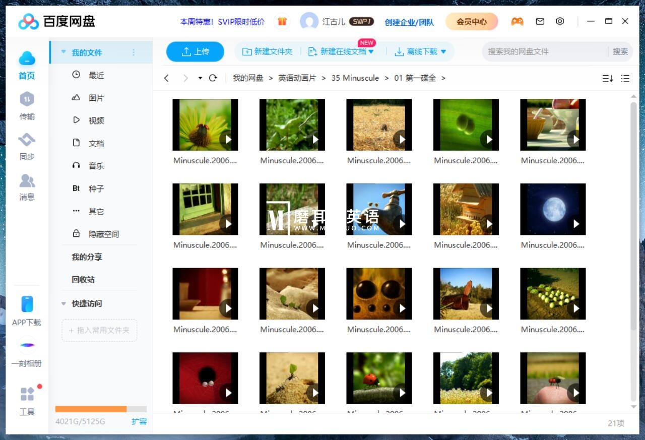The height and width of the screenshot is (440, 645).
Task: Open 消息 messages from the sidebar
Action: 27,187
